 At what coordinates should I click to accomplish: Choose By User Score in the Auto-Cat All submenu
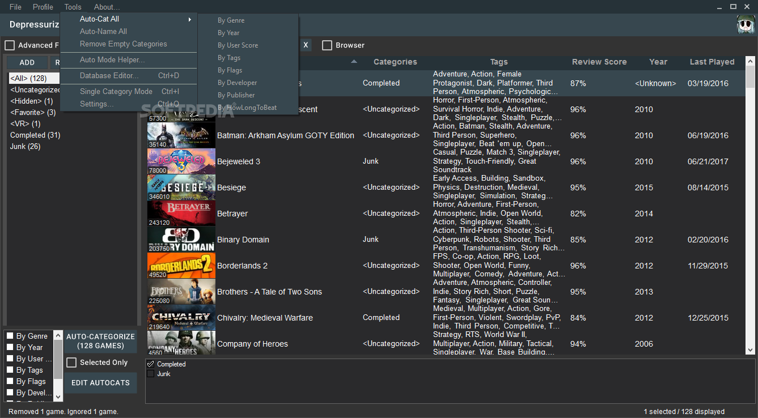point(248,45)
